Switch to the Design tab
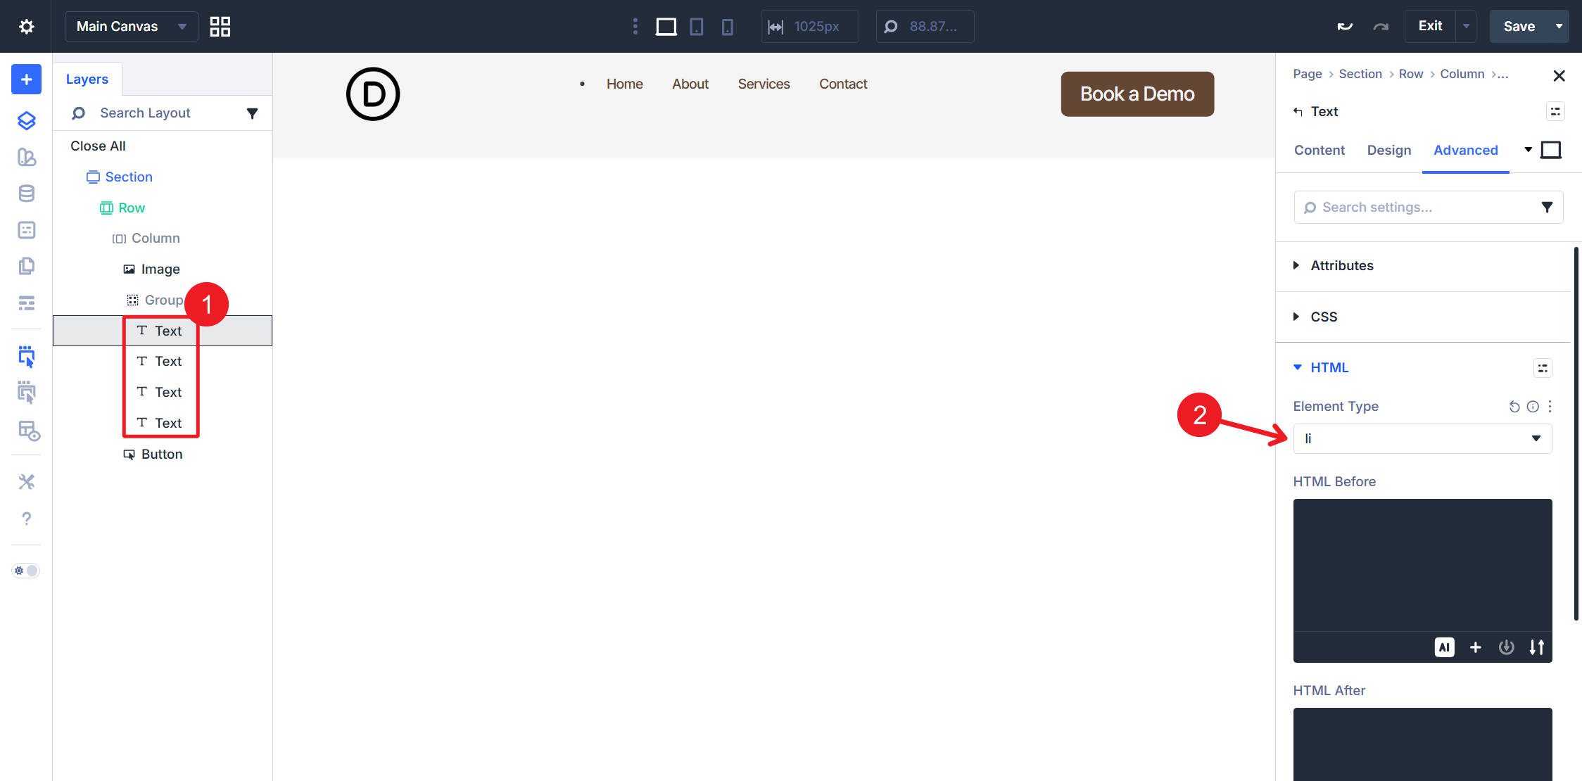 click(x=1388, y=150)
